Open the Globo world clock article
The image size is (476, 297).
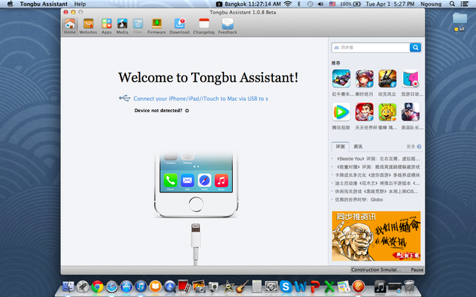click(358, 200)
